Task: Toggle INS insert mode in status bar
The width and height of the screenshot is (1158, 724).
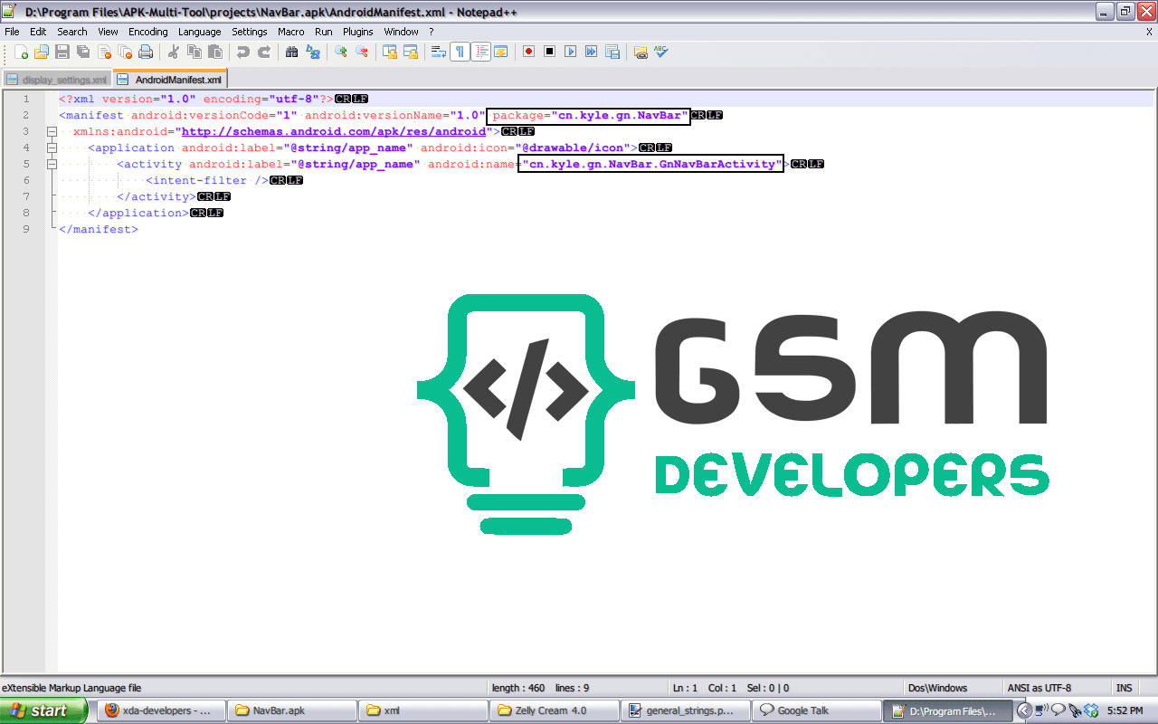Action: (1124, 688)
